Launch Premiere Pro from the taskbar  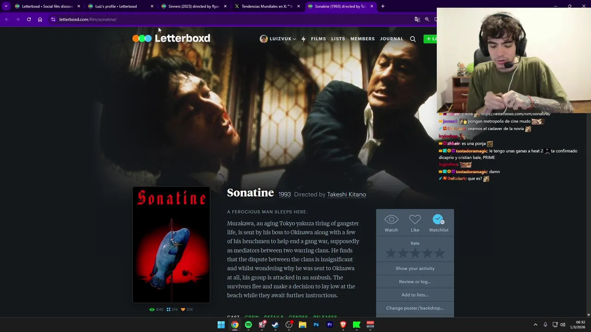click(330, 325)
